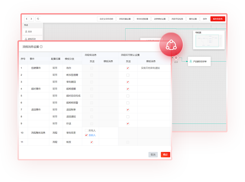Click the 取消 button in dialog

click(x=153, y=155)
